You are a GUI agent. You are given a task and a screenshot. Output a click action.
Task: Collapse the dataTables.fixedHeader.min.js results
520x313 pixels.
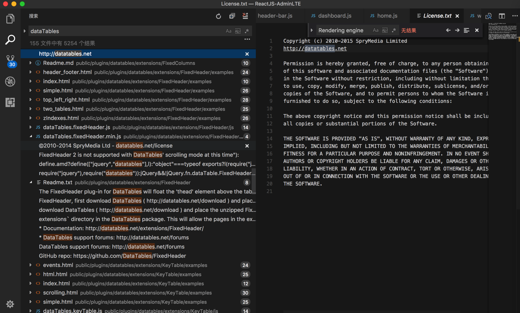pyautogui.click(x=31, y=137)
